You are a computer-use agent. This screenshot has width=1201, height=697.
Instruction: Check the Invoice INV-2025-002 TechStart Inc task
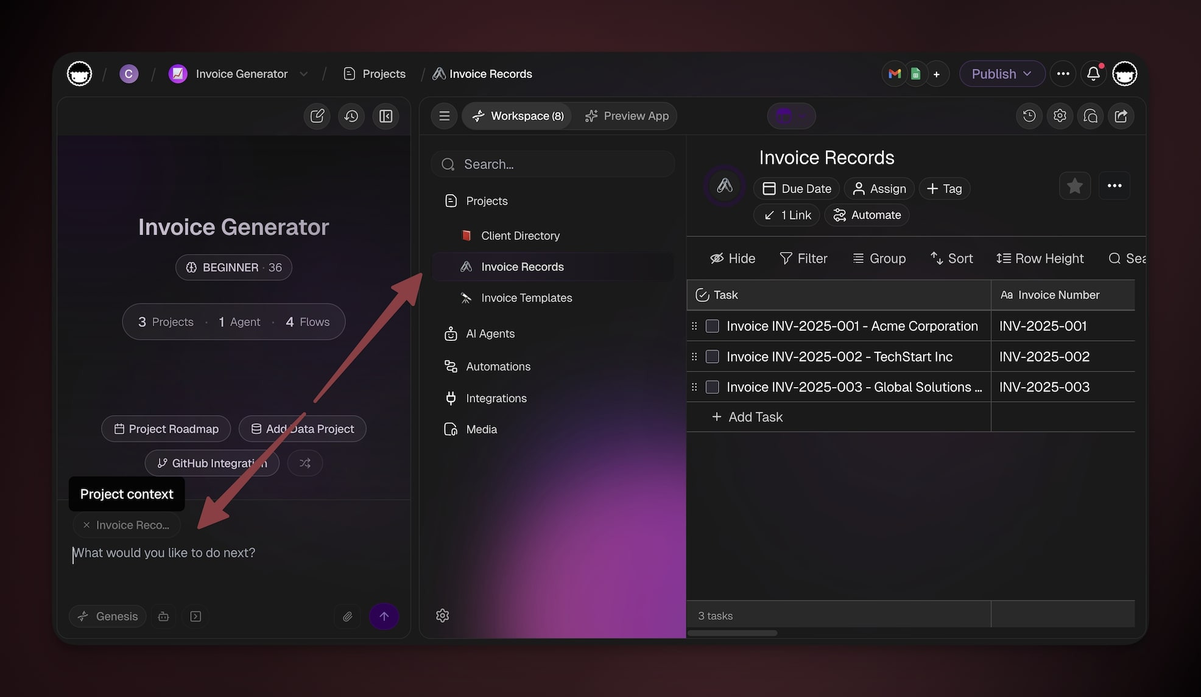[x=712, y=357]
